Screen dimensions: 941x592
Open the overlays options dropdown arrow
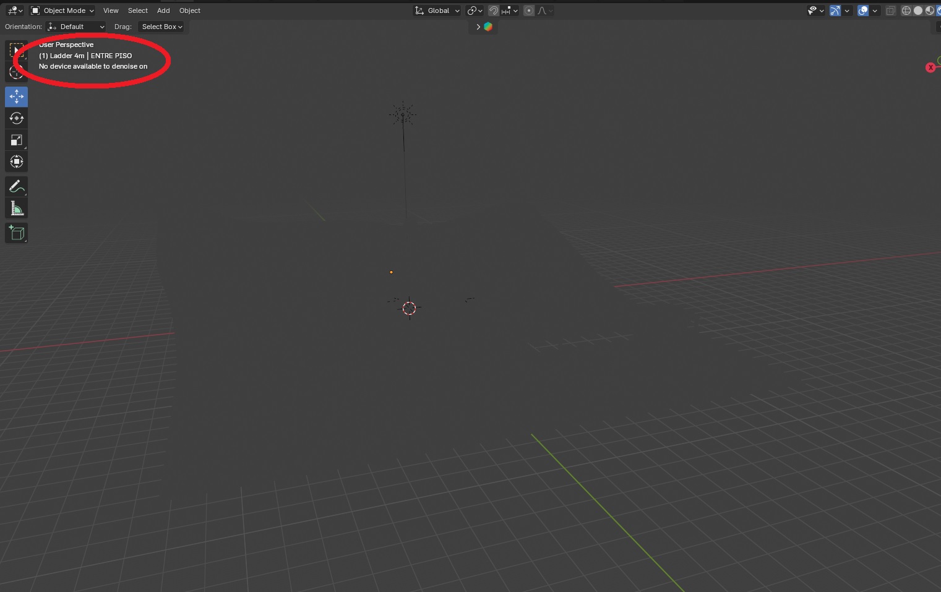tap(875, 11)
